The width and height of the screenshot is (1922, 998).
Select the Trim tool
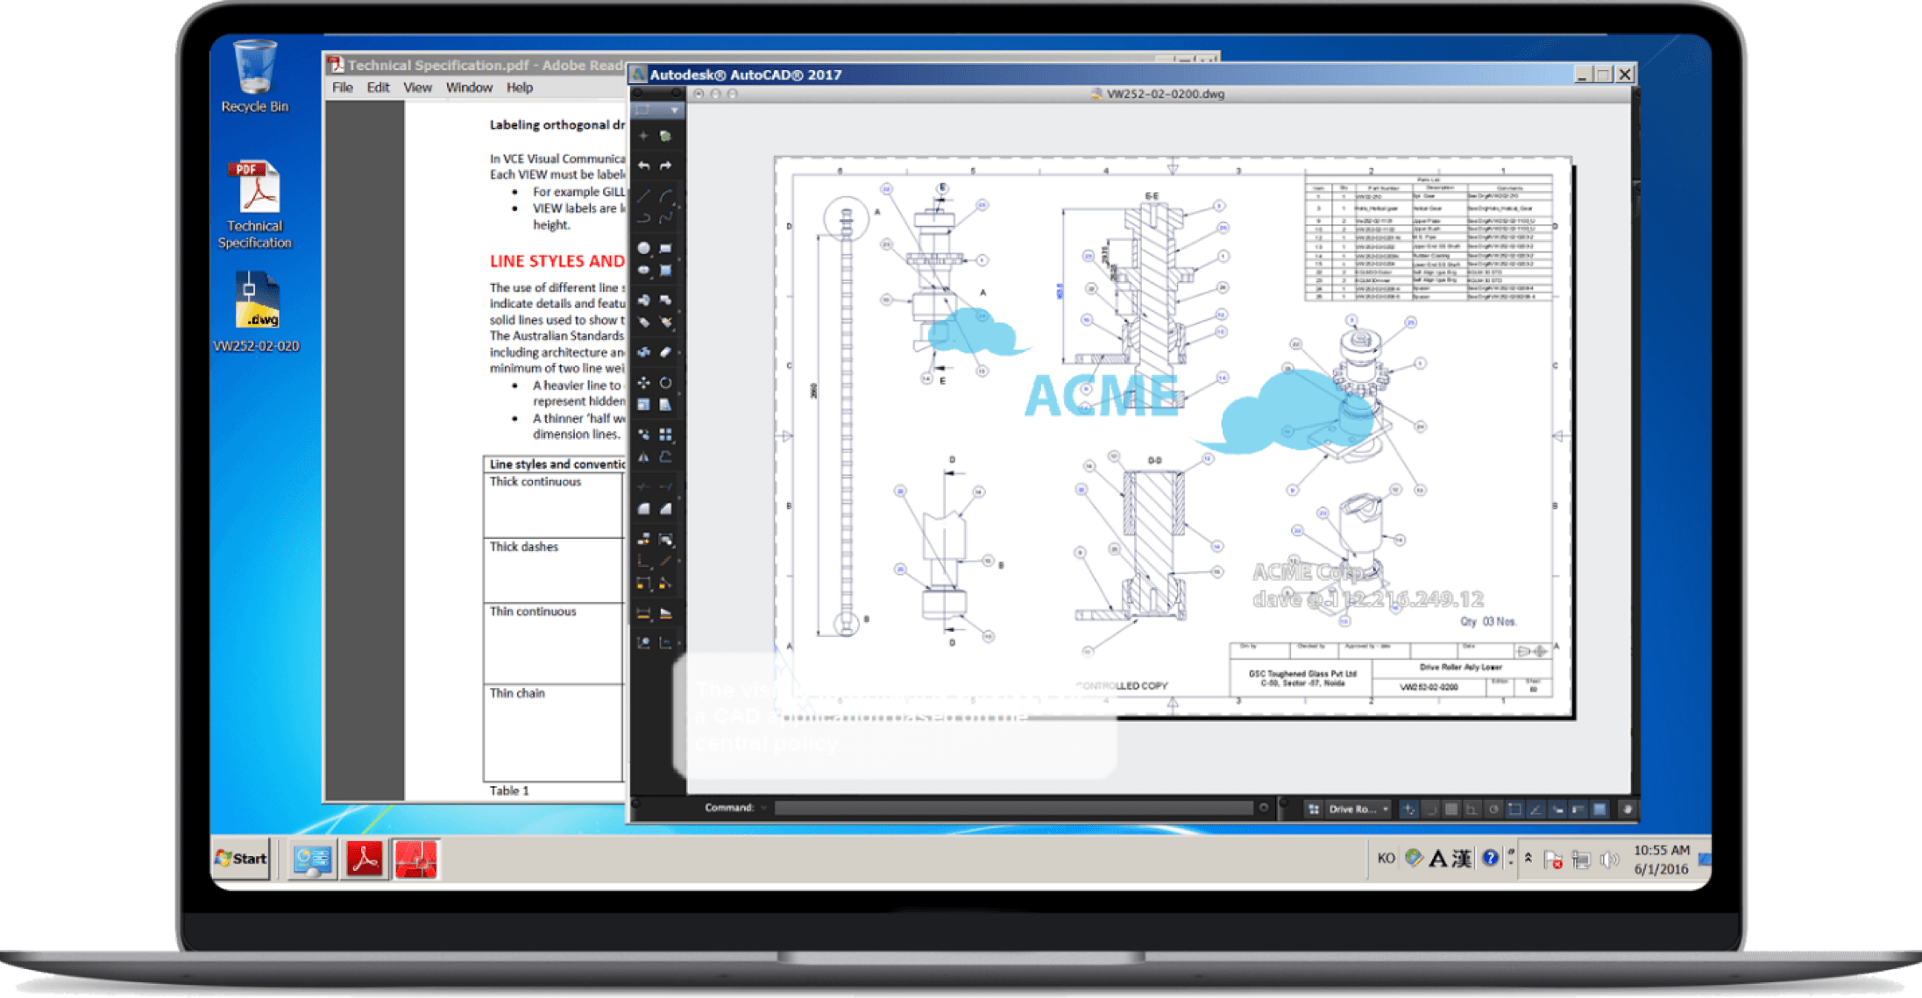click(644, 486)
